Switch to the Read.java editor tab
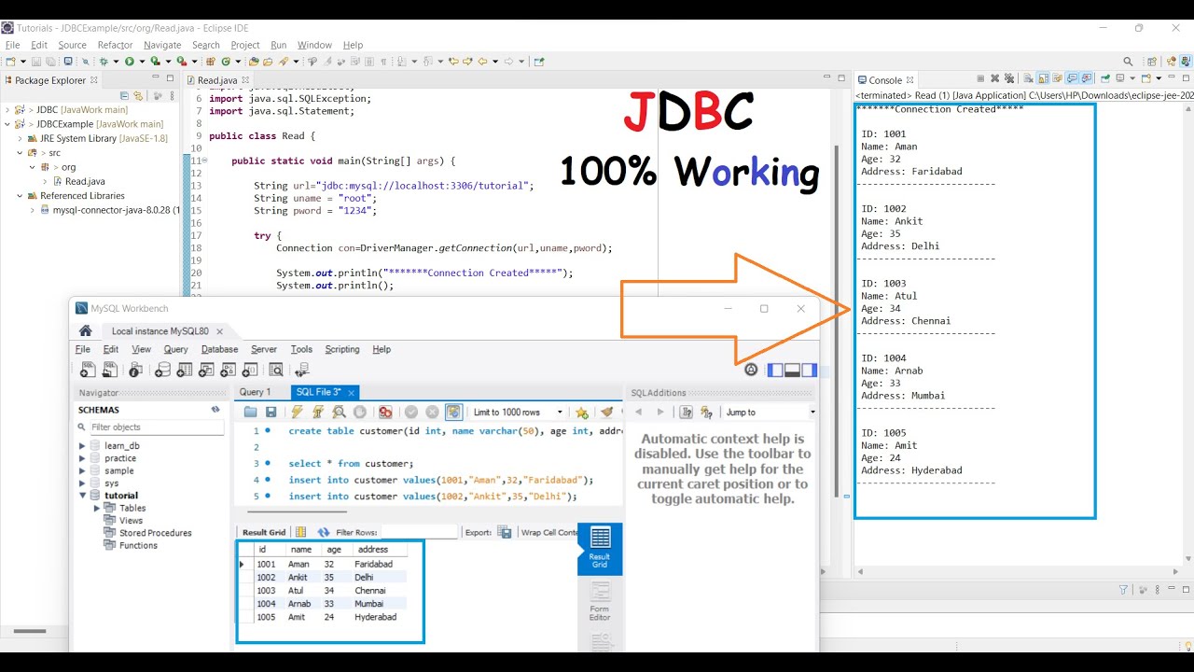 [x=217, y=80]
